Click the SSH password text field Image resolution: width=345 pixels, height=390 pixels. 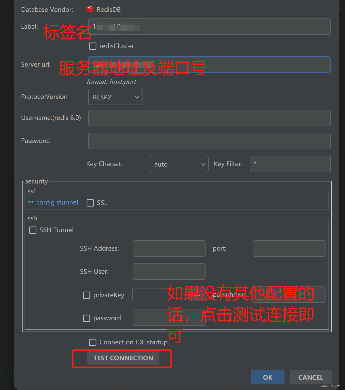point(169,318)
